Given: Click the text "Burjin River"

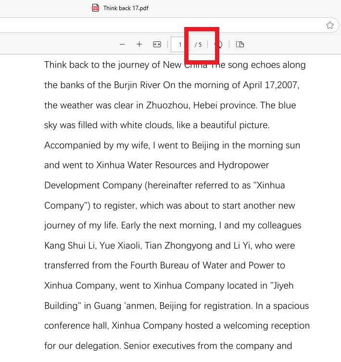Looking at the screenshot, I should [137, 85].
